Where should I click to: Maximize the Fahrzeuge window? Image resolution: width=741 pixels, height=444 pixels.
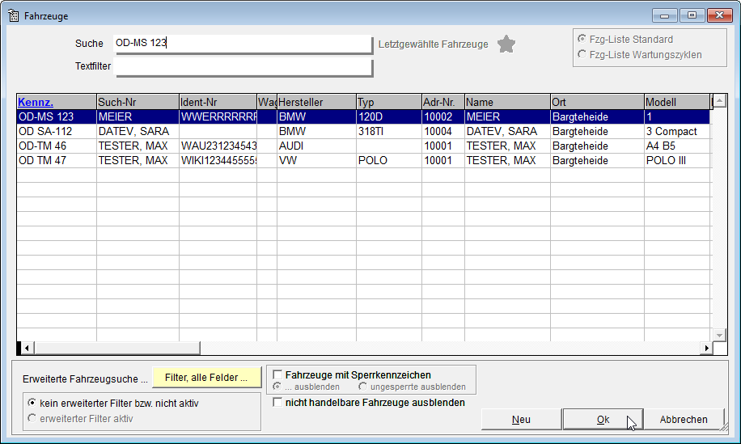point(692,15)
